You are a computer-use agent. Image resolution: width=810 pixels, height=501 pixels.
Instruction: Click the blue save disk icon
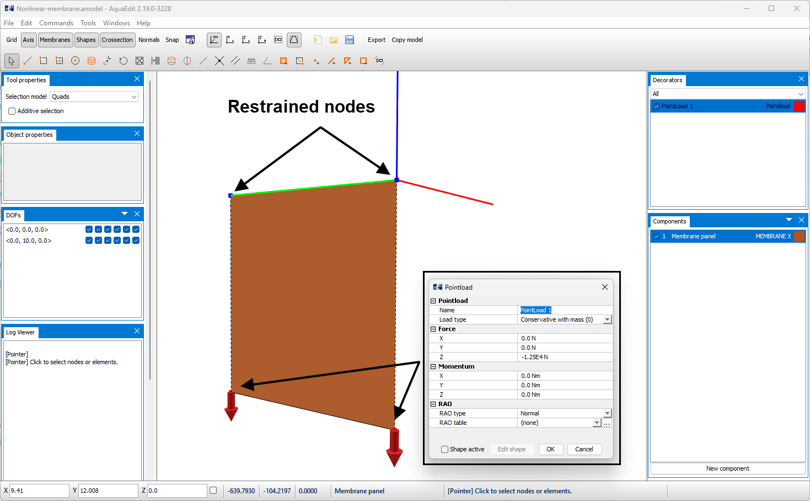(350, 40)
